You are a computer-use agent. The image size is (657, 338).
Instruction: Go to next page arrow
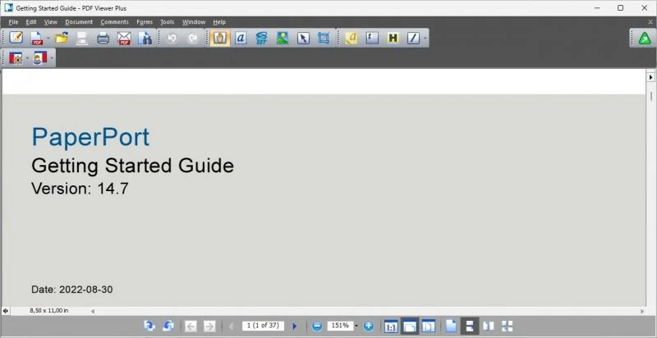(x=295, y=327)
